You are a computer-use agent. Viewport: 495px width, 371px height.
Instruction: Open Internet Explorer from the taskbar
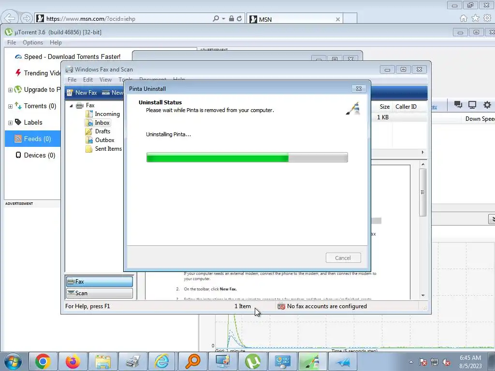pos(162,361)
